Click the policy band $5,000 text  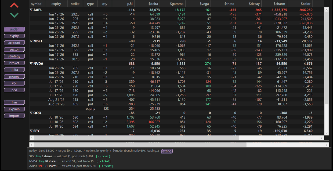pyautogui.click(x=46, y=151)
